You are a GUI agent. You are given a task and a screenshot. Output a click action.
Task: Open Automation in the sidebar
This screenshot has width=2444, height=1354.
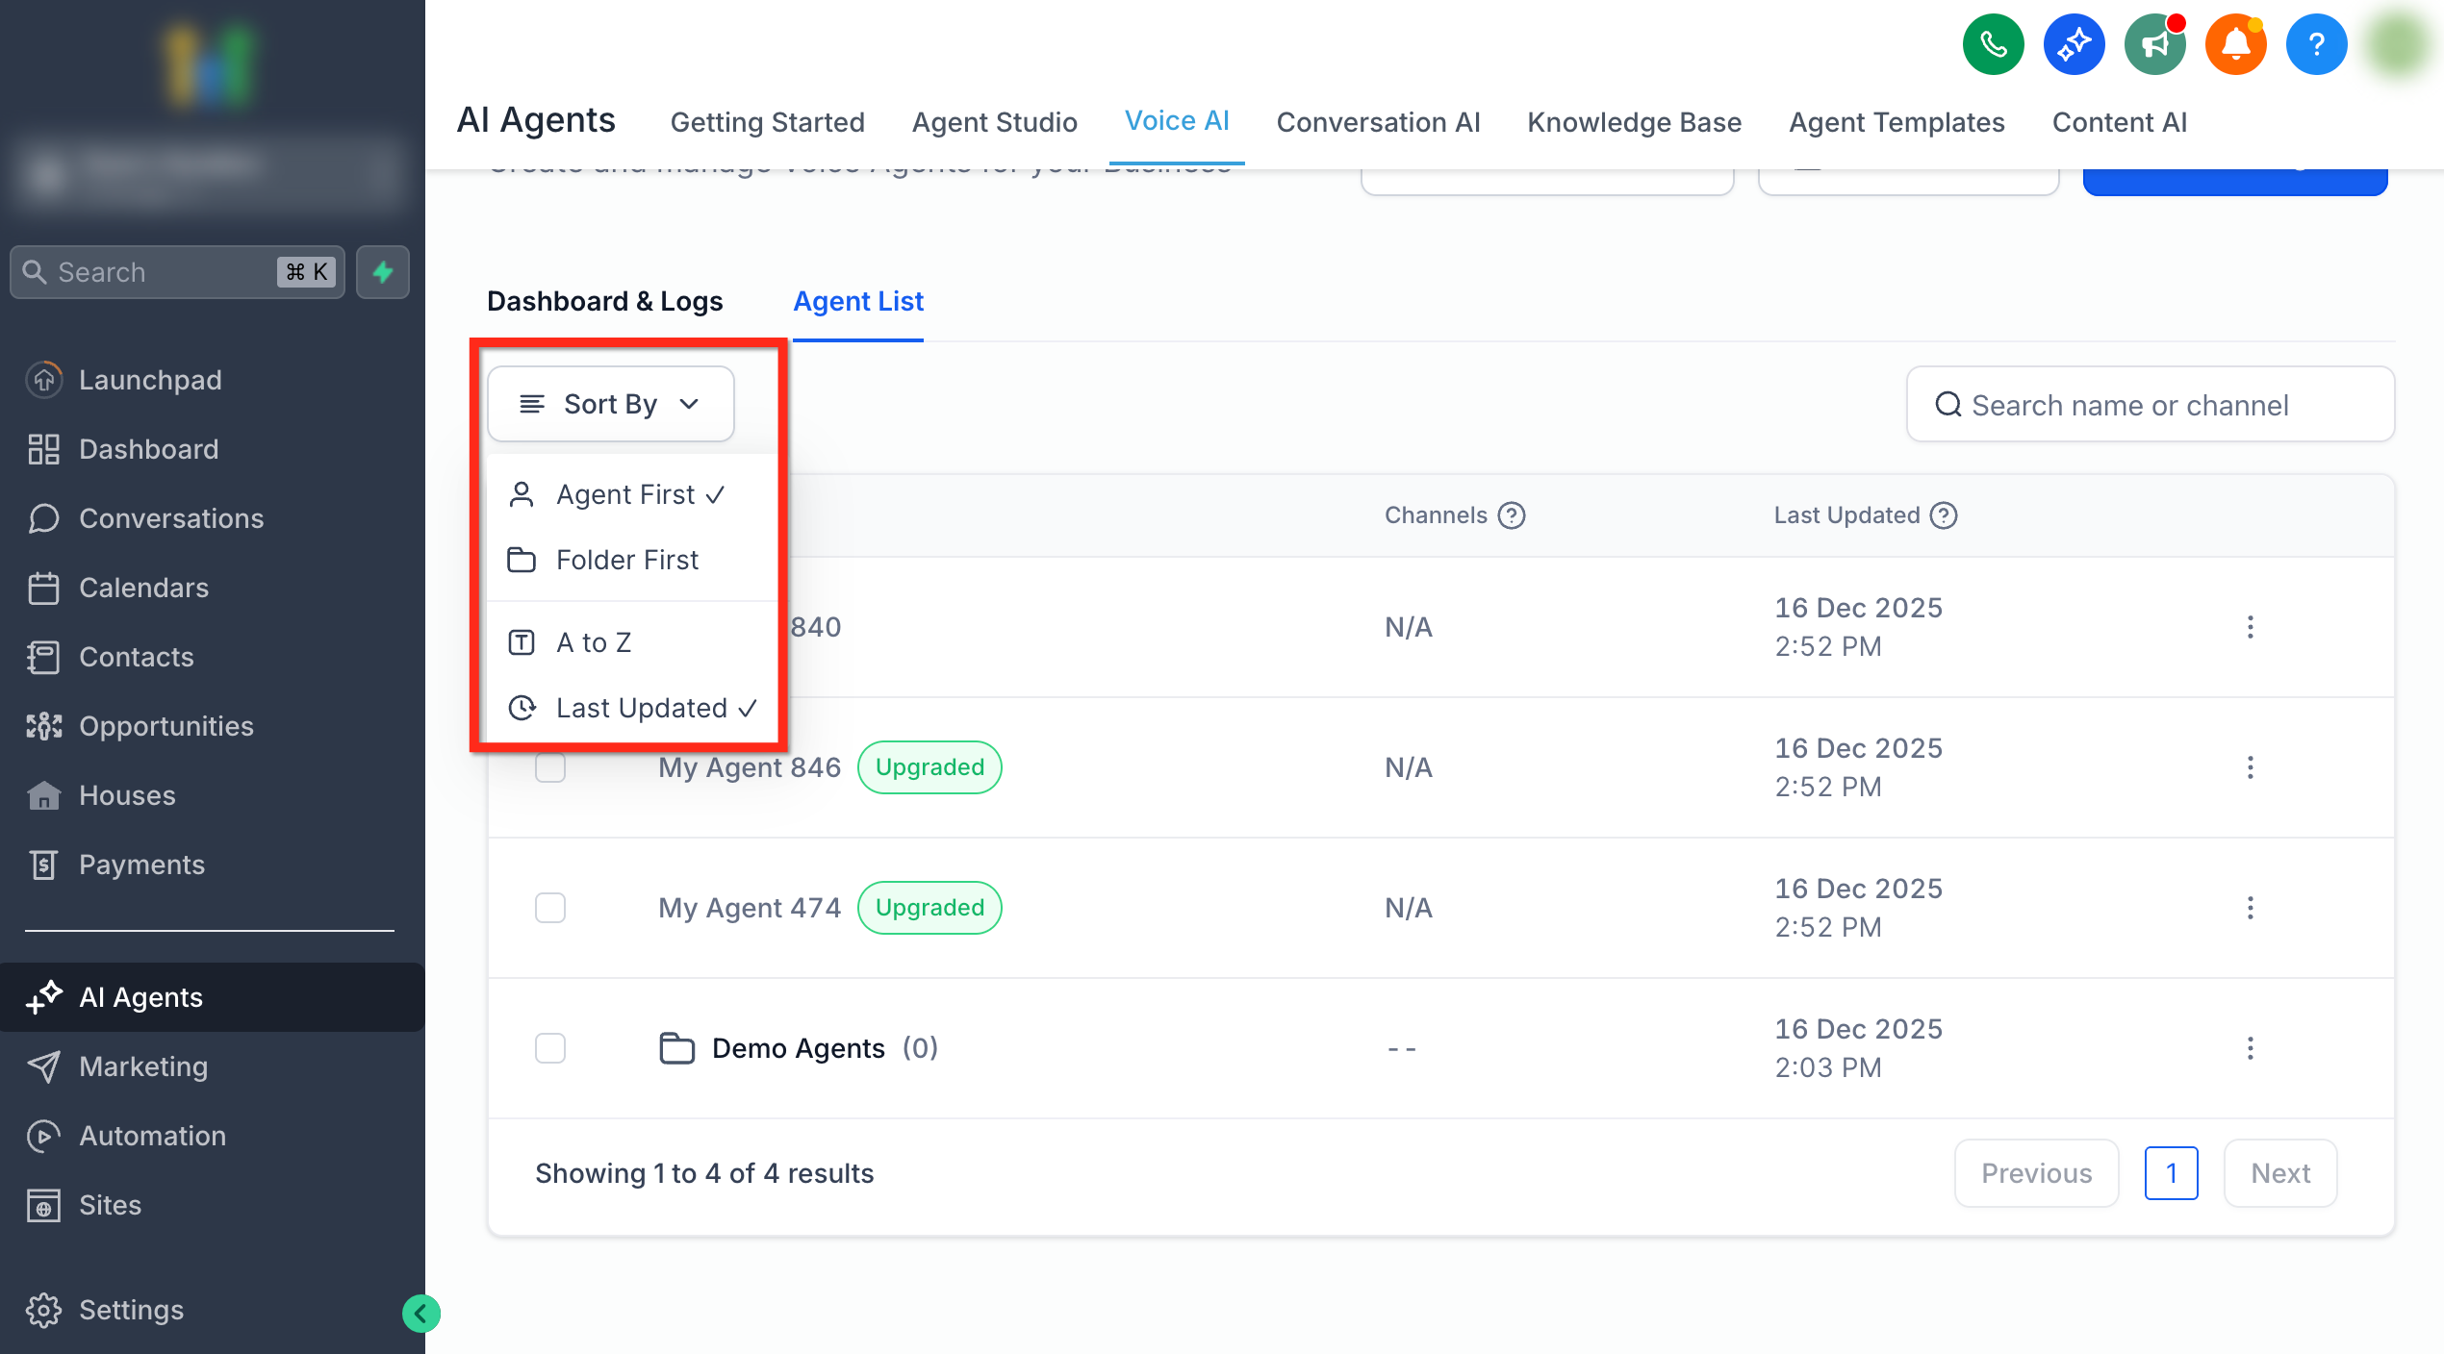[x=152, y=1136]
